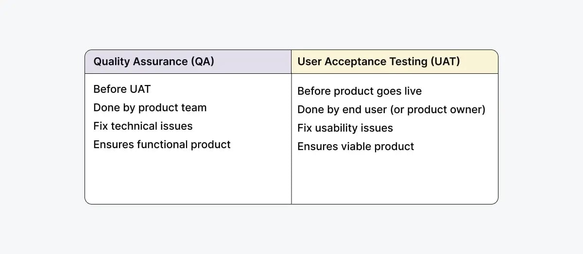
Task: Click 'Ensures functional product' text
Action: [x=162, y=145]
